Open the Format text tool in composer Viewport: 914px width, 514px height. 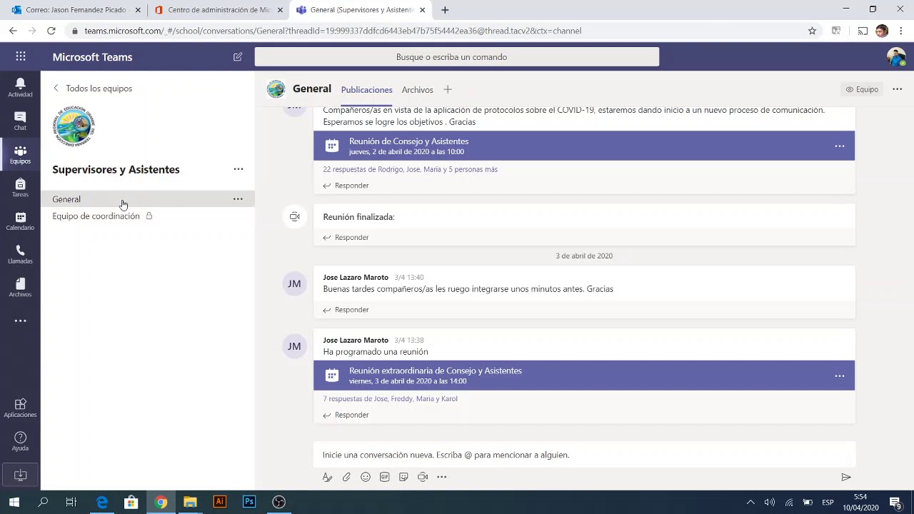(327, 477)
